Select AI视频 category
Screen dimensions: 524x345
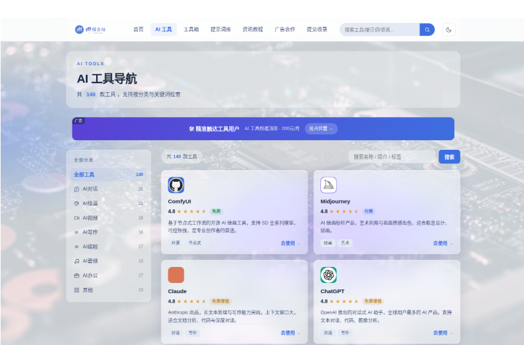click(x=108, y=218)
